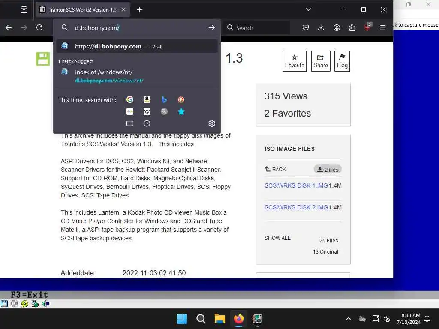The image size is (439, 329).
Task: Open search settings gear in the dropdown
Action: [x=212, y=123]
